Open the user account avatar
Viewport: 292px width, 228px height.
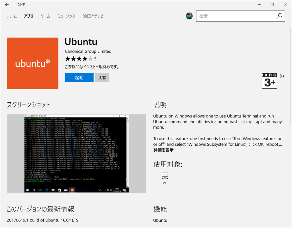[x=189, y=16]
